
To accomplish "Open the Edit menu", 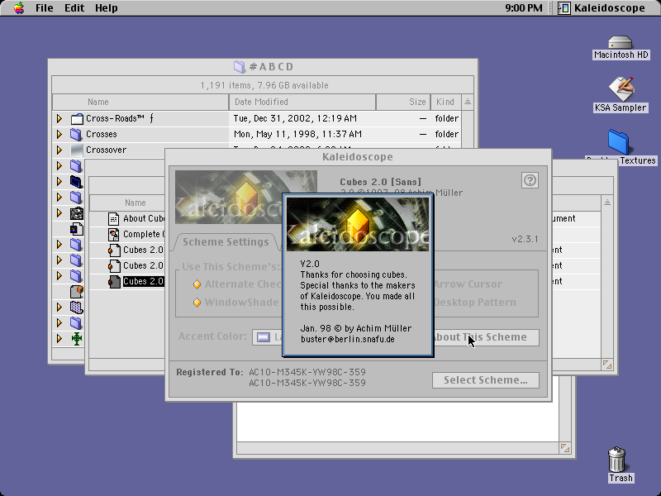I will coord(74,8).
